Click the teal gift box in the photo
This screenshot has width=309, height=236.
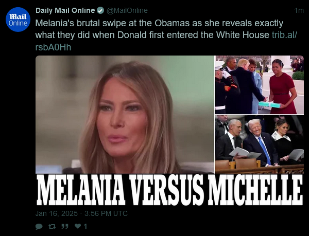(269, 104)
